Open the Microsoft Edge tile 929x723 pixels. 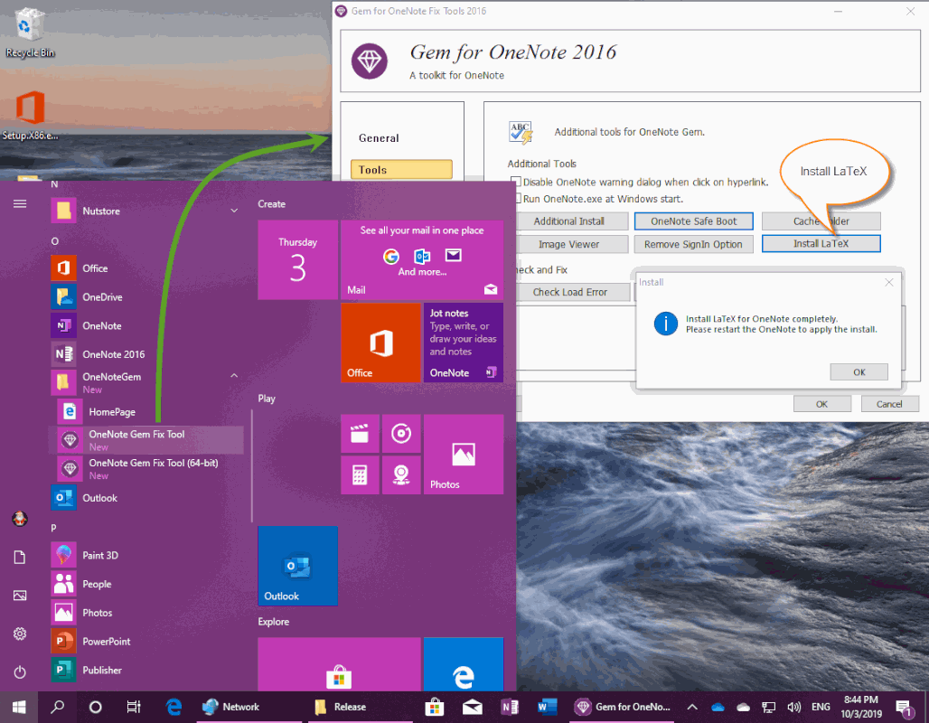464,665
